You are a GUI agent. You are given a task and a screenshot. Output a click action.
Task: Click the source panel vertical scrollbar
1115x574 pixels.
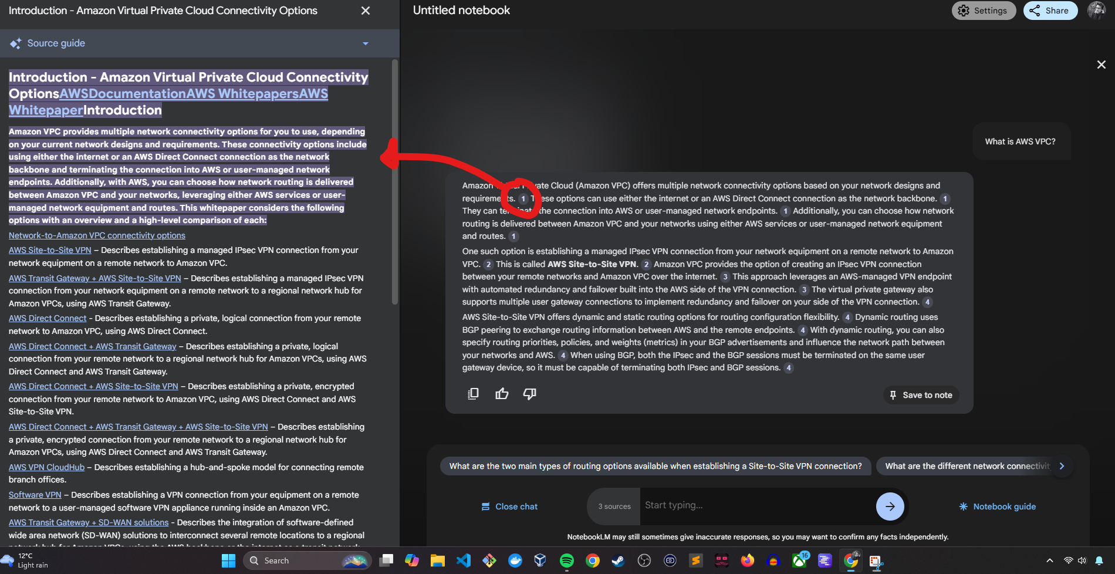coord(395,182)
